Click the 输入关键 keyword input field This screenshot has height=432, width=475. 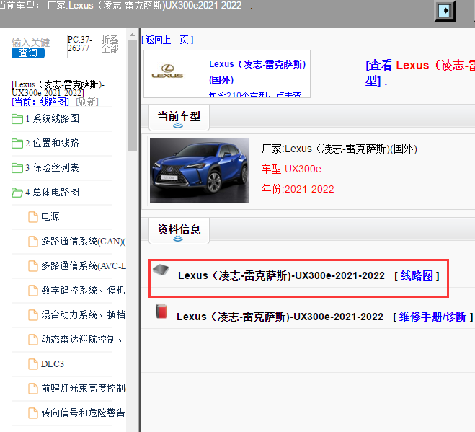point(30,43)
